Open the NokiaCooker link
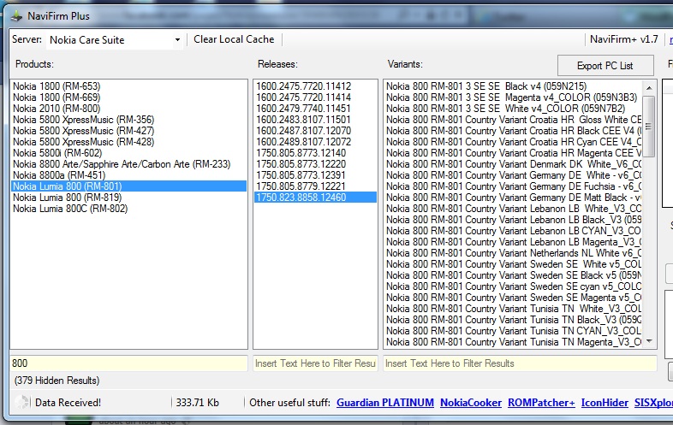Image resolution: width=673 pixels, height=425 pixels. (x=471, y=403)
